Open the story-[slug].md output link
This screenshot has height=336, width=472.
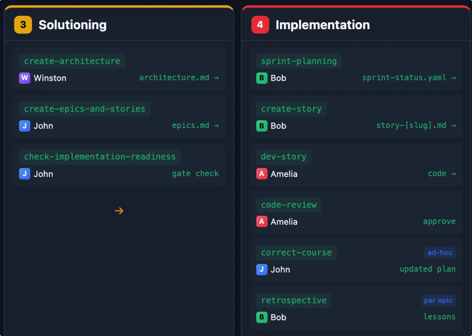416,126
